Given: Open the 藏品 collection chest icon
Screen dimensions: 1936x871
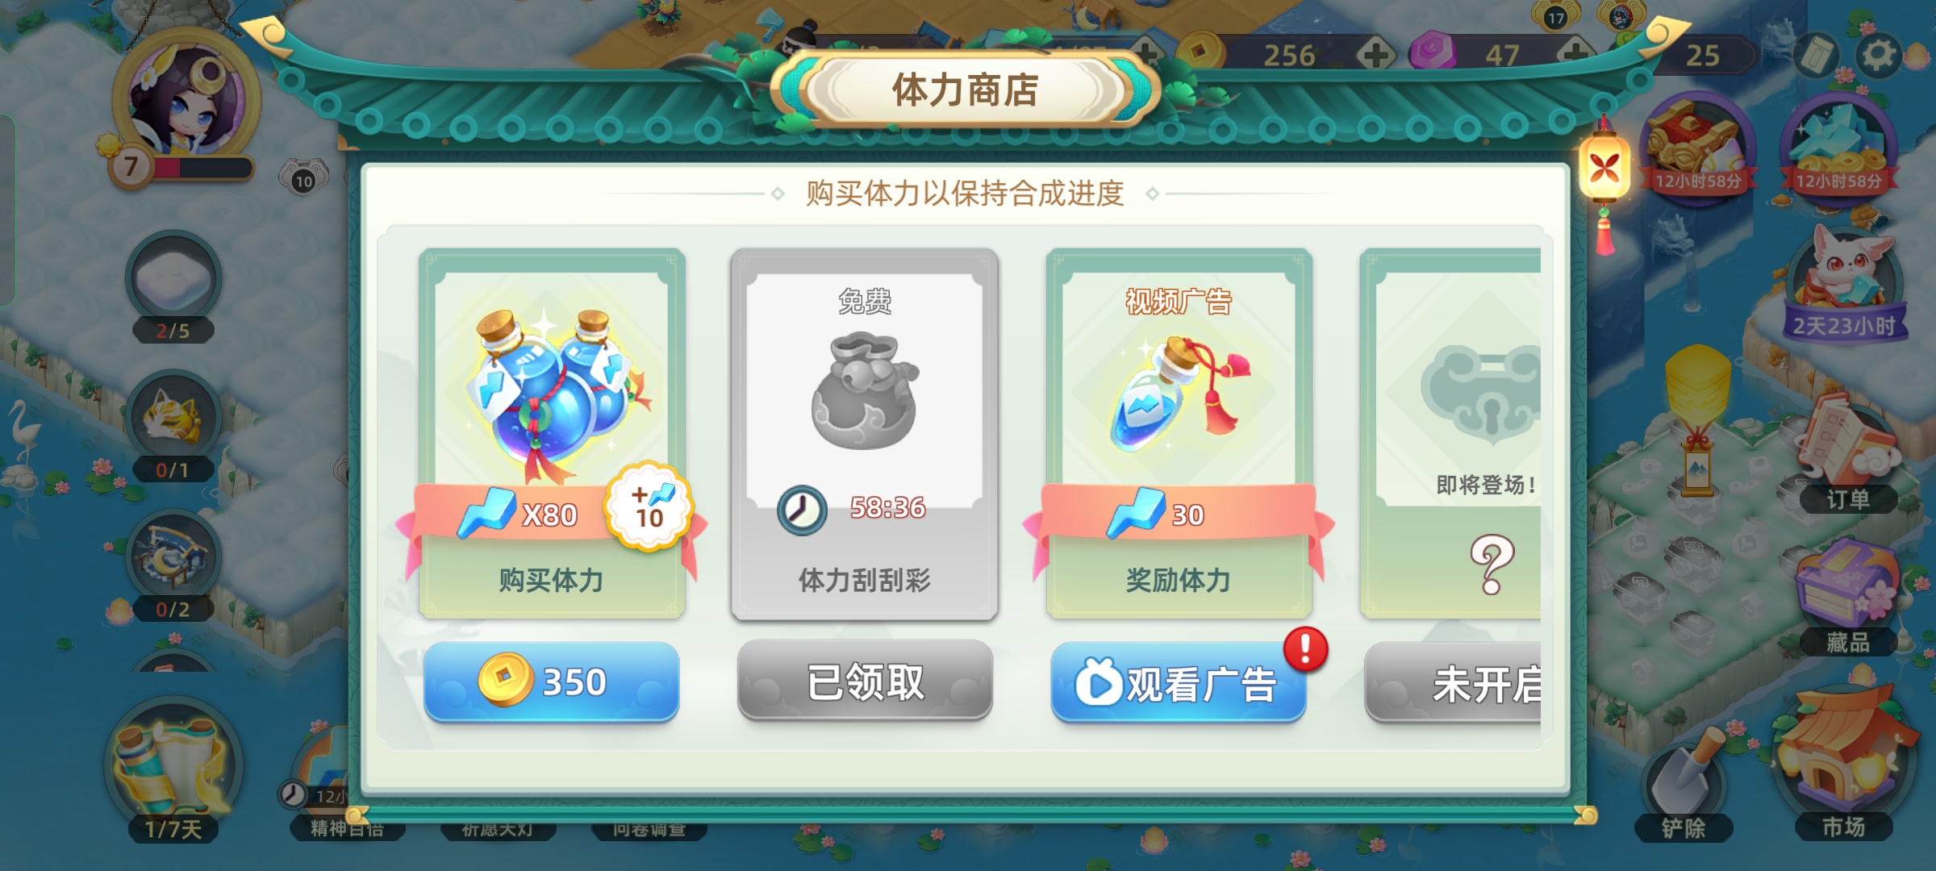Looking at the screenshot, I should click(1846, 598).
